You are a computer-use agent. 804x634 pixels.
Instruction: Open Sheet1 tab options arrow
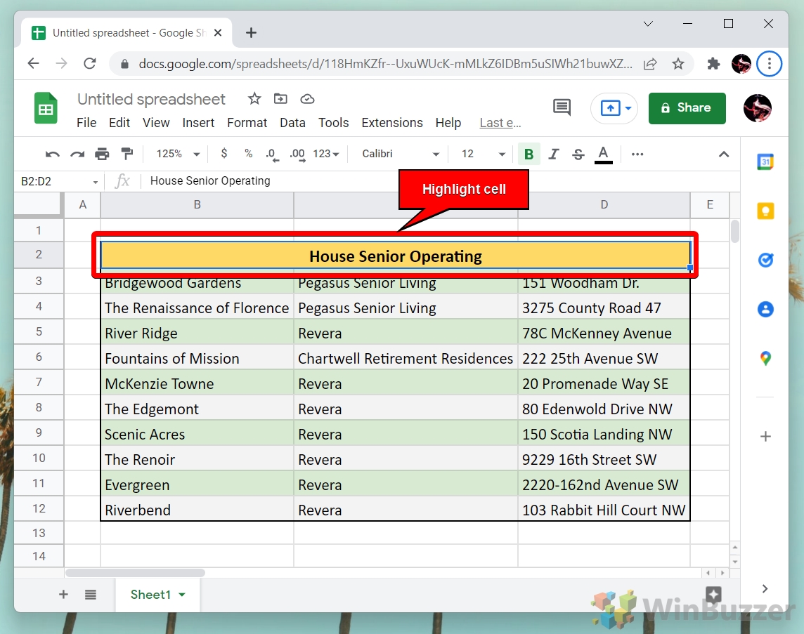pos(182,595)
